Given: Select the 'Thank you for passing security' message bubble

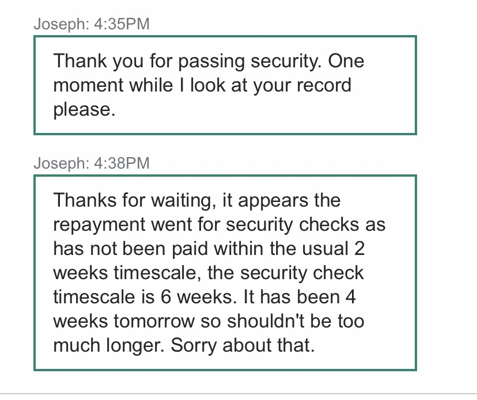Looking at the screenshot, I should point(225,85).
